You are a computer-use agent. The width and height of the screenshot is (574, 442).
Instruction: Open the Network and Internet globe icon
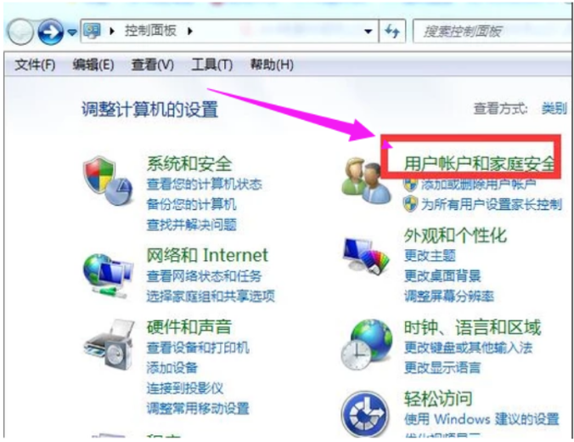[x=107, y=275]
